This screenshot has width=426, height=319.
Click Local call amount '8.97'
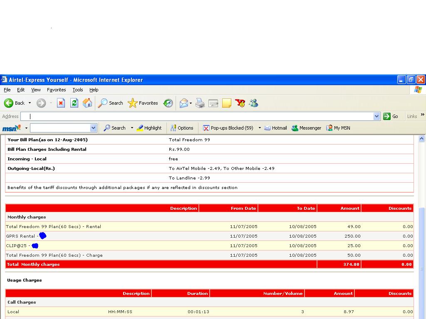click(349, 312)
